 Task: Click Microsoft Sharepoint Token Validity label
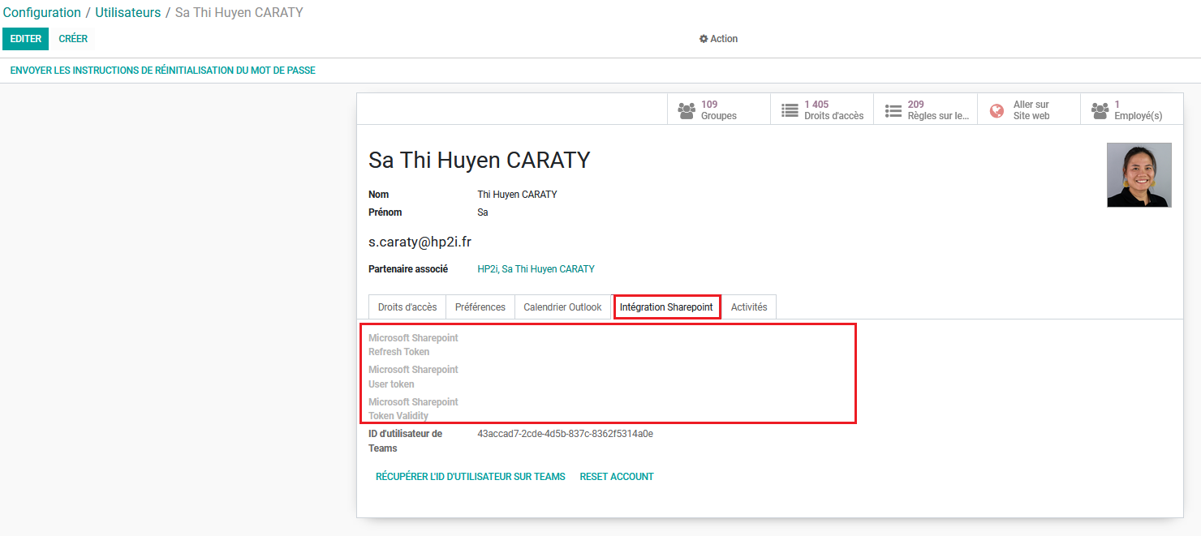(x=413, y=409)
